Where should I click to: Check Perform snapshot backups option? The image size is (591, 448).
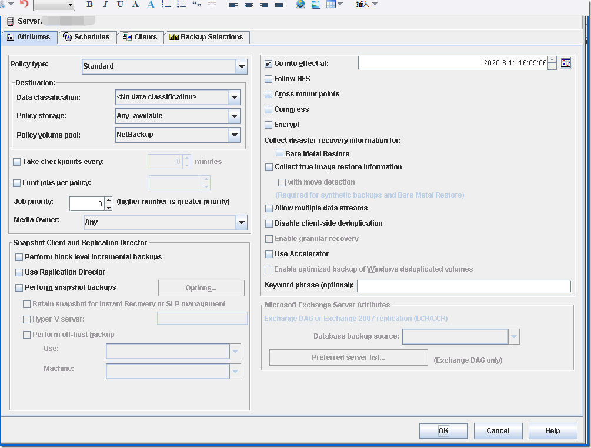(19, 288)
